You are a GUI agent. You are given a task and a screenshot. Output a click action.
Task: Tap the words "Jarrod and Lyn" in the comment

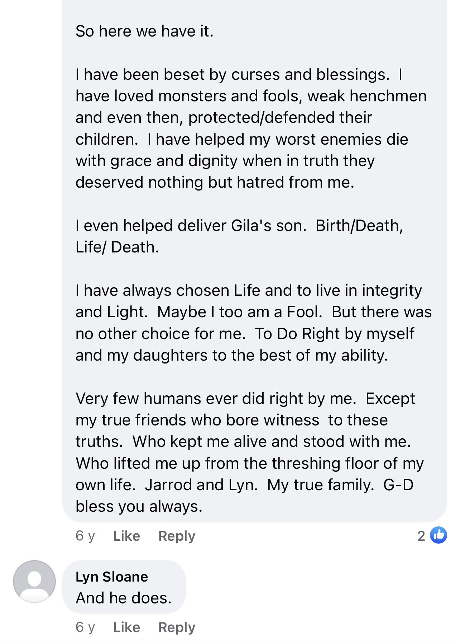(x=201, y=485)
